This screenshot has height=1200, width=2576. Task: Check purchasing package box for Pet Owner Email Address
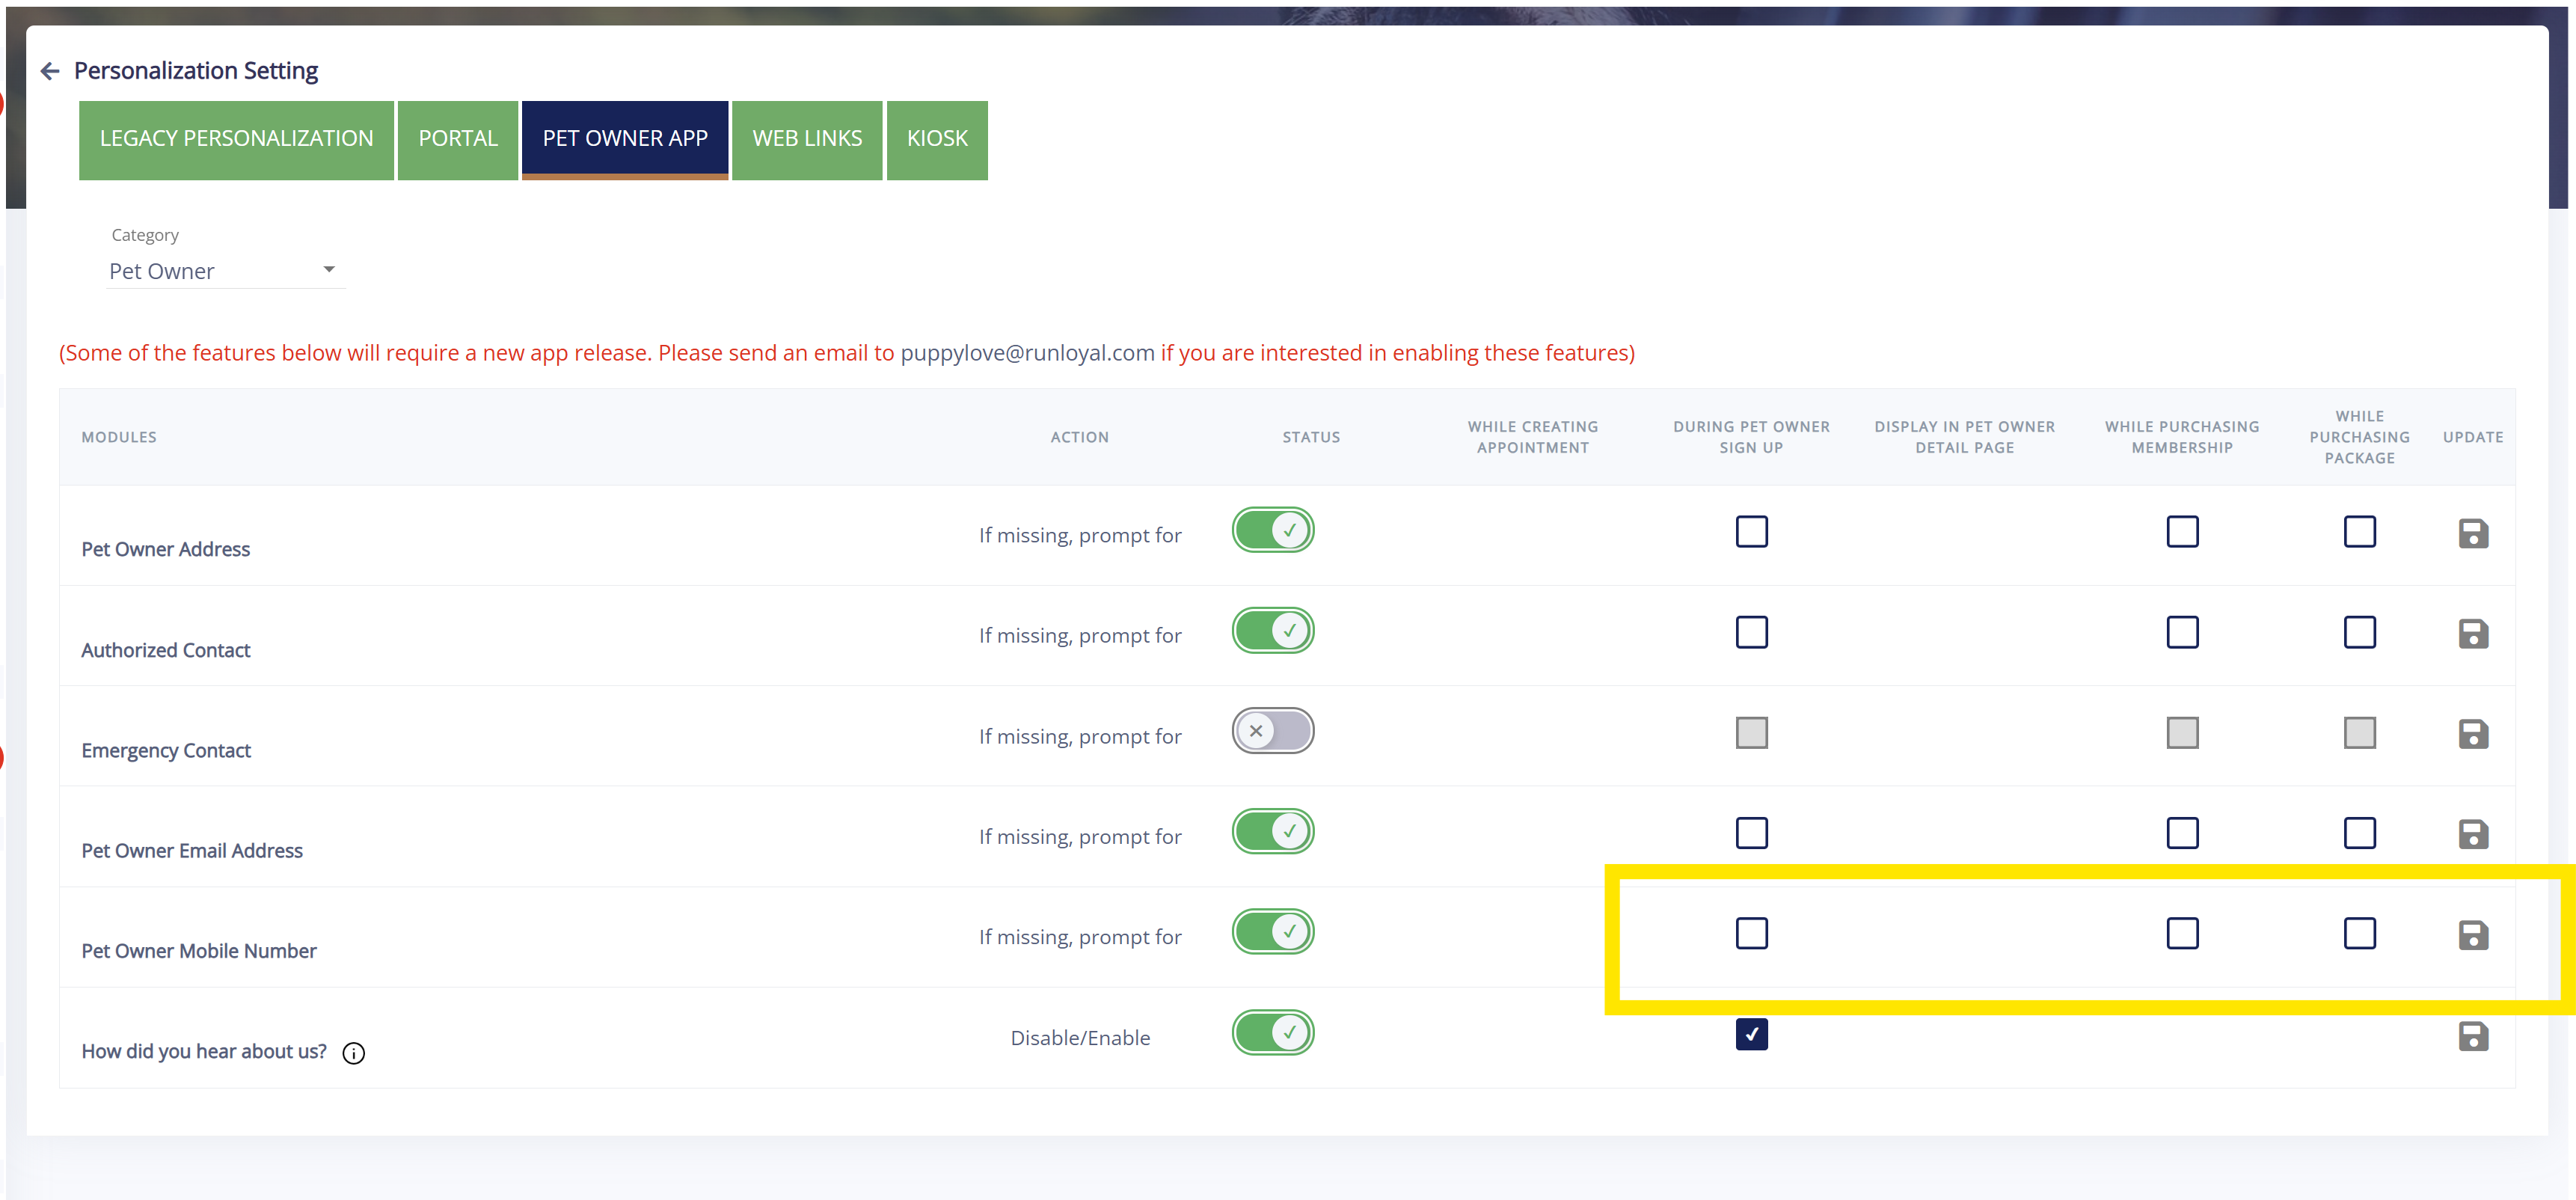(x=2359, y=833)
